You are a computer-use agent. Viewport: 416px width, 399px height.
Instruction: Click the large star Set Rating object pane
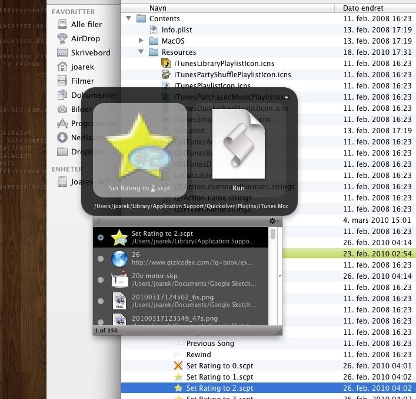pos(140,150)
